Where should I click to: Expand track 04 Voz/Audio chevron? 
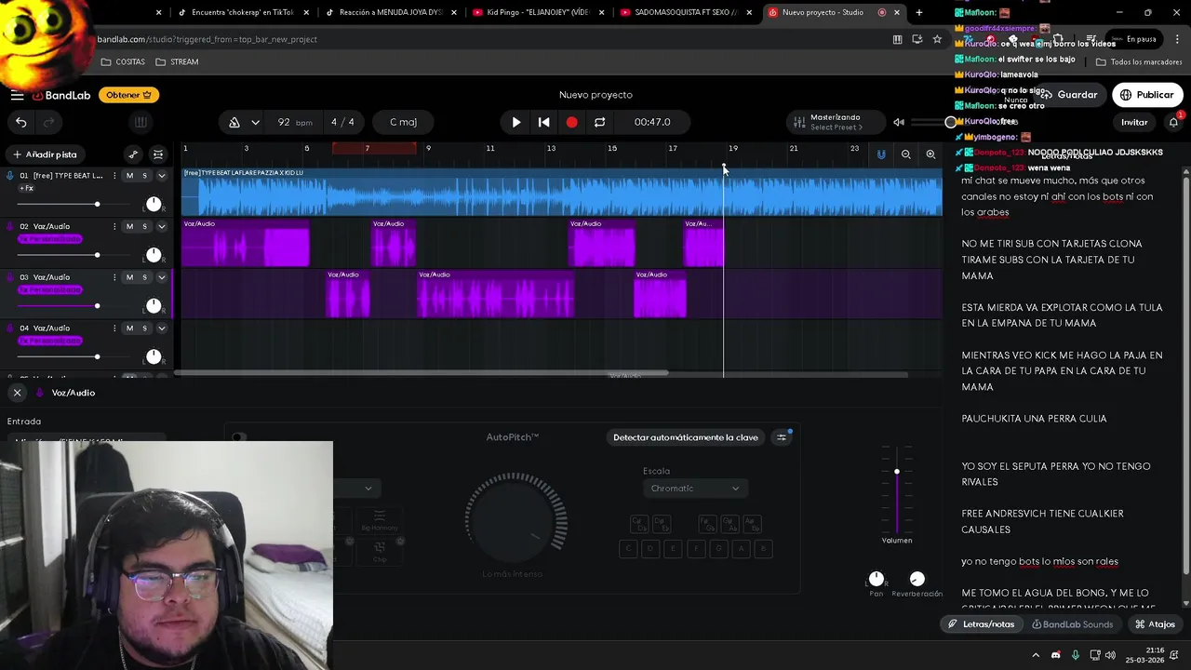161,328
